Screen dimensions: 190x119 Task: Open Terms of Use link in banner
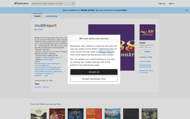(88, 10)
